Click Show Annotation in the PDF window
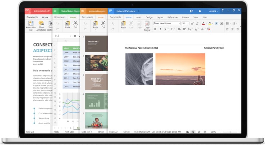Screen dimensions: 265x145 (x=41, y=26)
